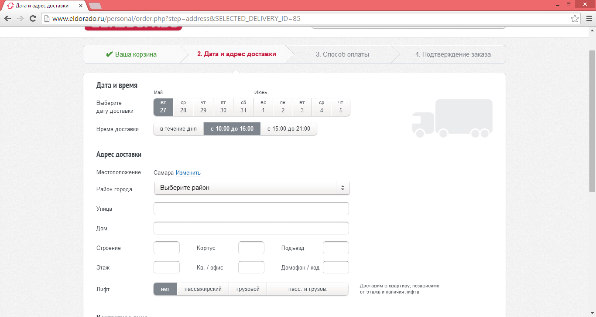The height and width of the screenshot is (317, 596).
Task: Pick delivery date пн 2
Action: pyautogui.click(x=283, y=107)
